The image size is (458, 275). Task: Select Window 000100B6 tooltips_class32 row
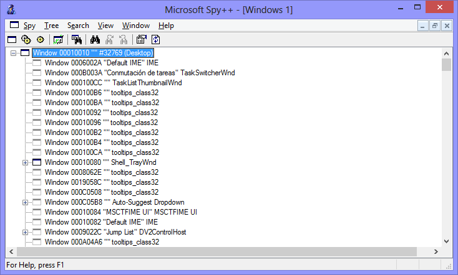click(101, 93)
